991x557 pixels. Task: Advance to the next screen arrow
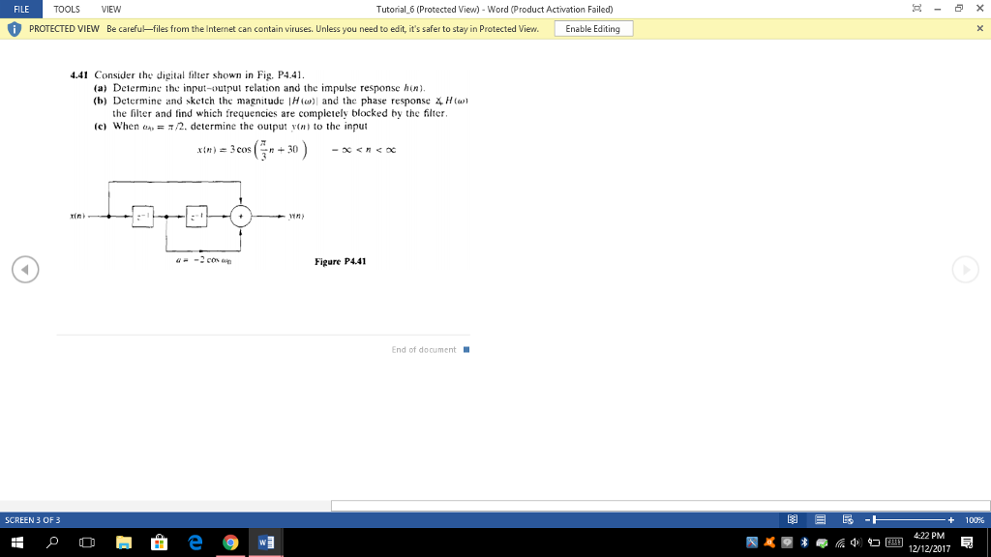(965, 270)
